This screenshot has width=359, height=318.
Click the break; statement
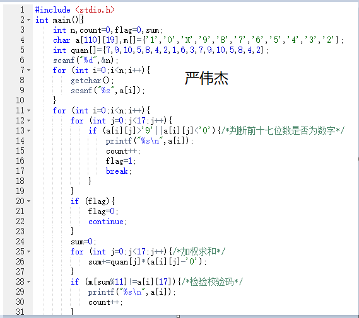[x=119, y=171]
